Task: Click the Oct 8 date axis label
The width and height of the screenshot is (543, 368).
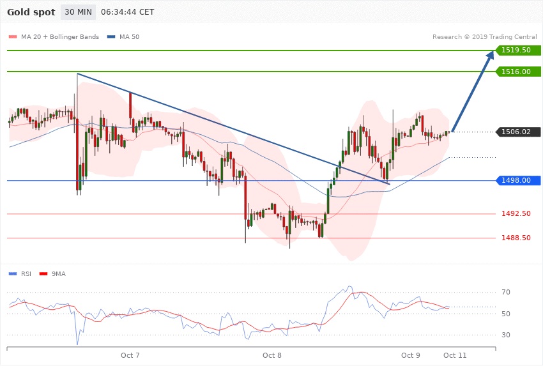Action: (271, 355)
